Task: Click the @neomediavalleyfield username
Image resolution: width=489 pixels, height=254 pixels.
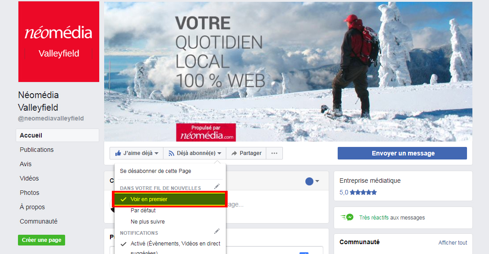Action: 51,118
